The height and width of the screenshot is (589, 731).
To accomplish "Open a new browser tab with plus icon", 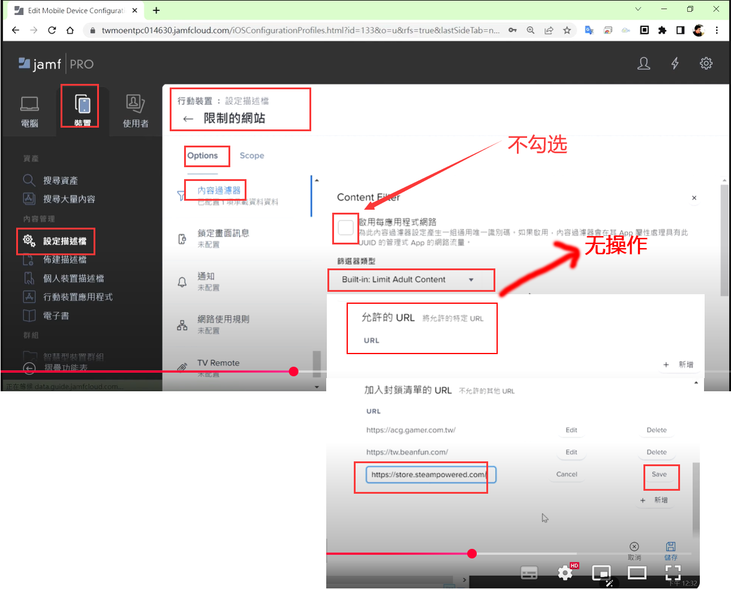I will (157, 10).
